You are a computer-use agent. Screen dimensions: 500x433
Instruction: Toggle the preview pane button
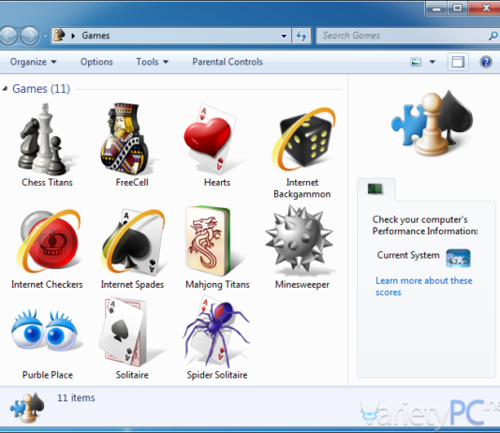click(x=458, y=62)
